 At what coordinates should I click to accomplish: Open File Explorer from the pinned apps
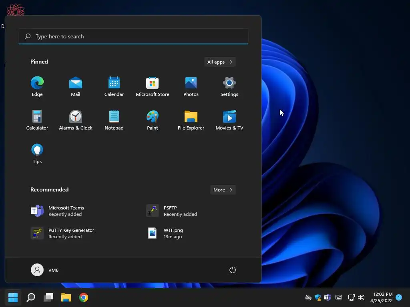click(x=191, y=120)
